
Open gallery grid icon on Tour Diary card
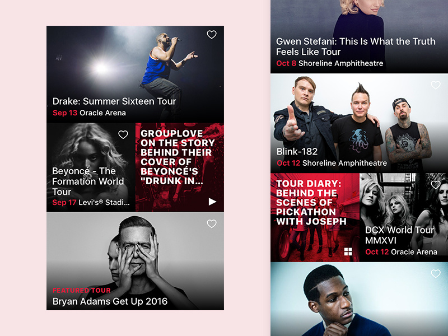tap(348, 251)
